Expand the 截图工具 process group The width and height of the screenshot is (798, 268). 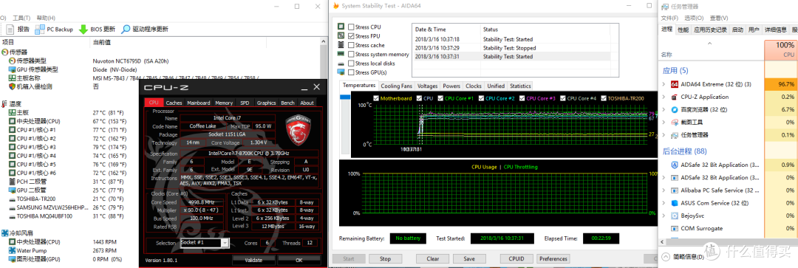664,122
